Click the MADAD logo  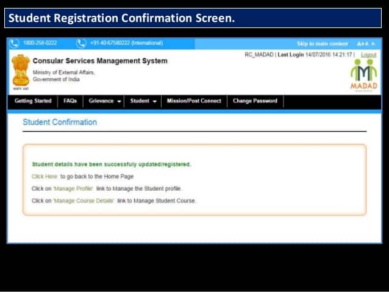point(363,76)
